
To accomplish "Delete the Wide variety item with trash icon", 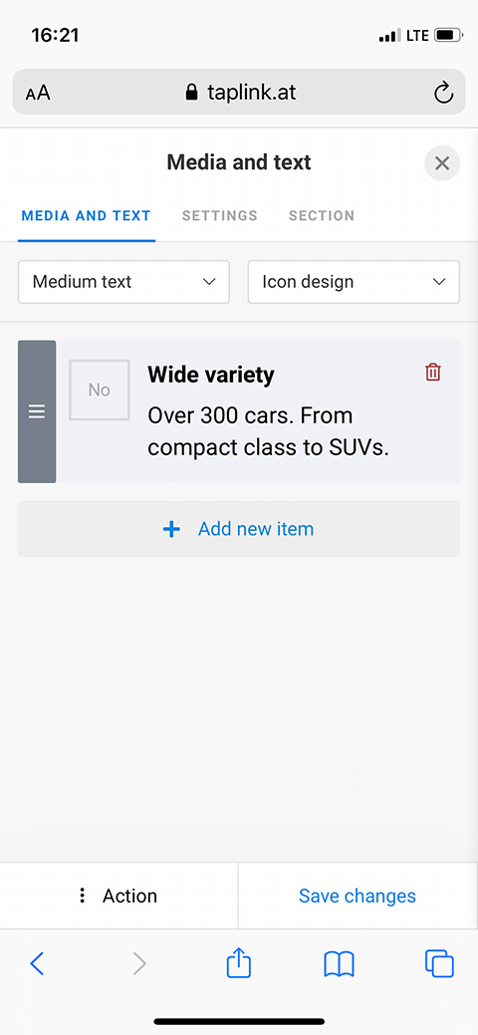I will click(433, 373).
